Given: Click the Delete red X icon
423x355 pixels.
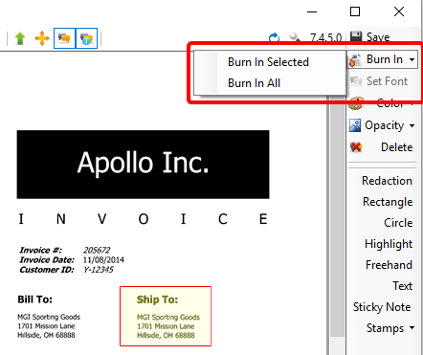Looking at the screenshot, I should pyautogui.click(x=356, y=147).
